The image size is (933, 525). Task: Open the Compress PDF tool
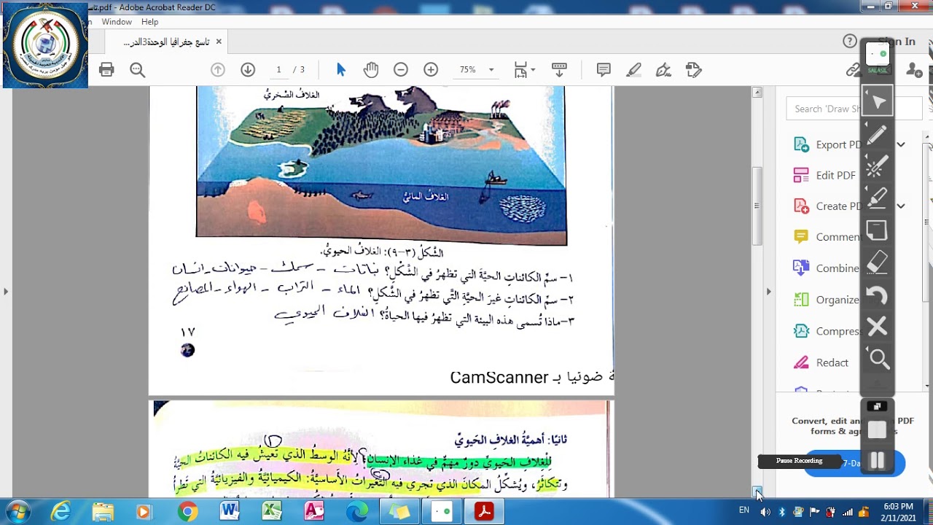[827, 331]
